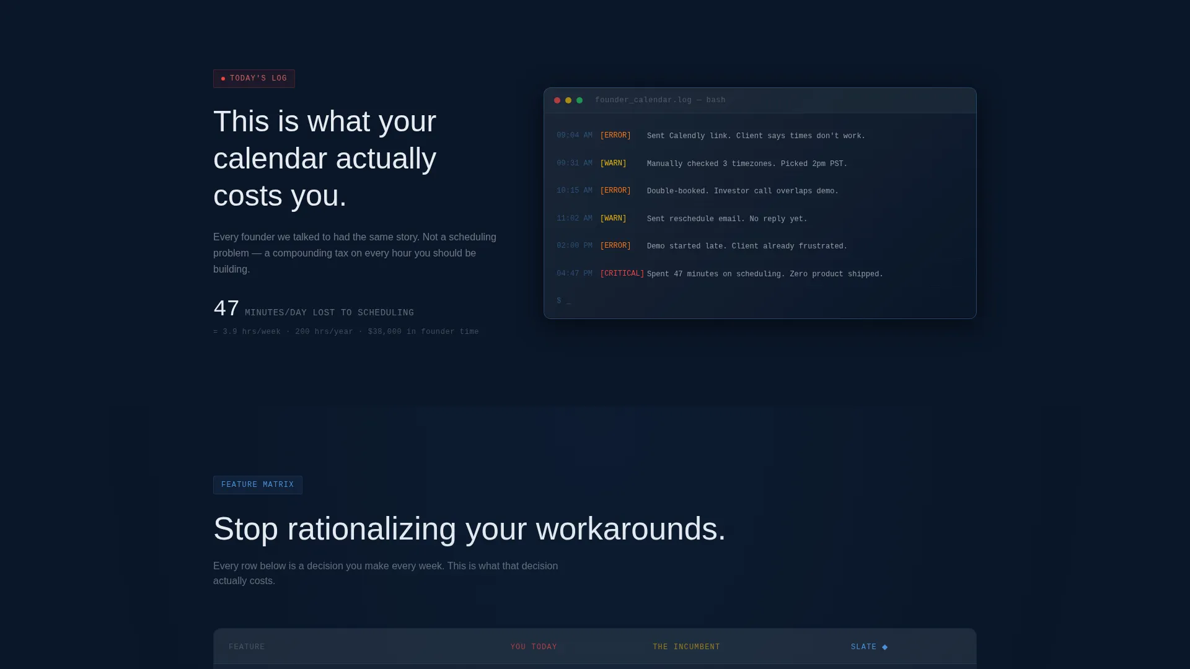Click the [ERROR] tag on the 02:00 PM line
Image resolution: width=1190 pixels, height=669 pixels.
pyautogui.click(x=615, y=246)
